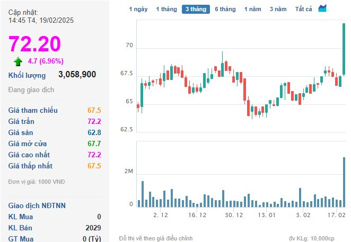Select the 3 tháng range tab

point(196,9)
